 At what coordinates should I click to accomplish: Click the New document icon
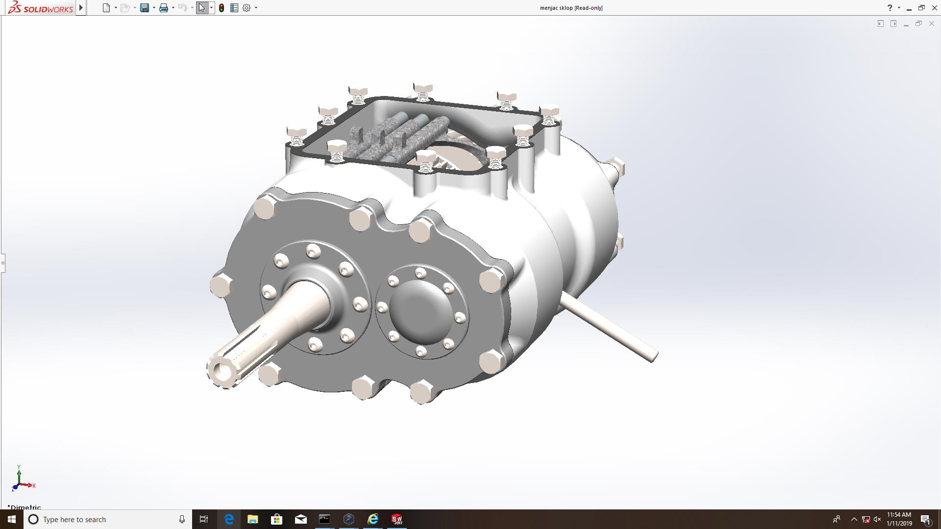106,8
